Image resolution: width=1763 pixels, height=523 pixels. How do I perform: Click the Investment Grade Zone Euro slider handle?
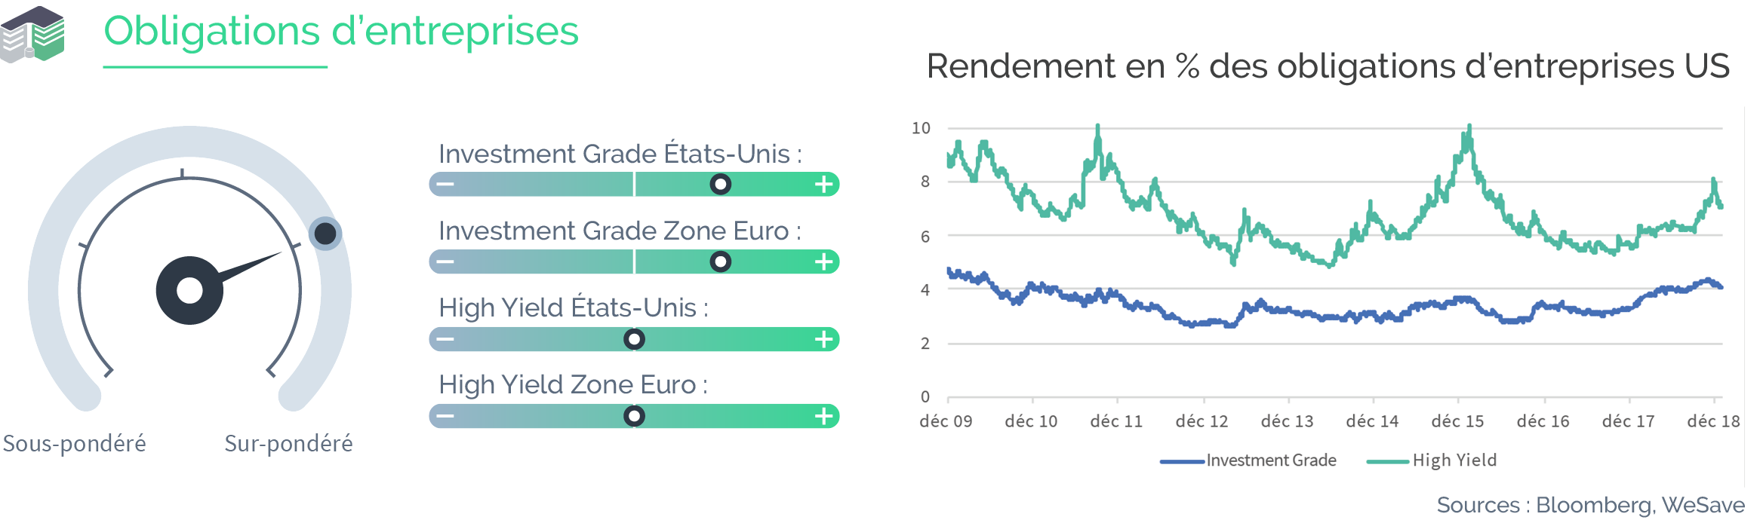[721, 261]
